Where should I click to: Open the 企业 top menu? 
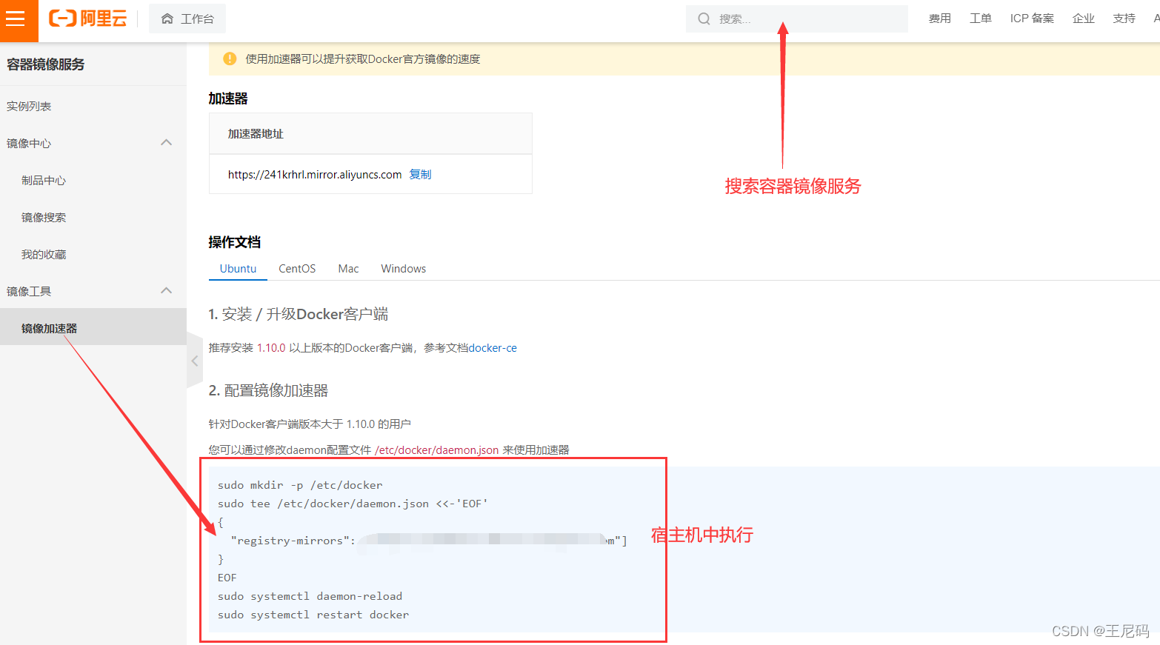[x=1084, y=19]
